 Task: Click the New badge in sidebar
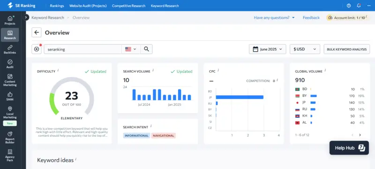(10, 124)
